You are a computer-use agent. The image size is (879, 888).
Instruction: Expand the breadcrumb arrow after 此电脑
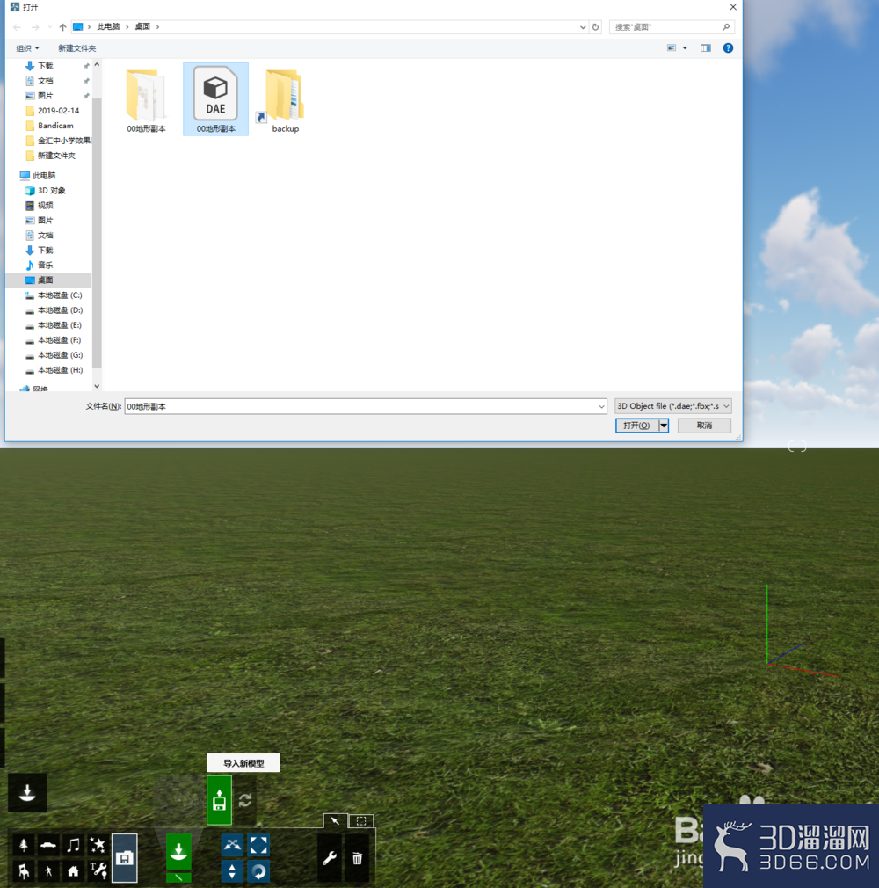point(127,26)
